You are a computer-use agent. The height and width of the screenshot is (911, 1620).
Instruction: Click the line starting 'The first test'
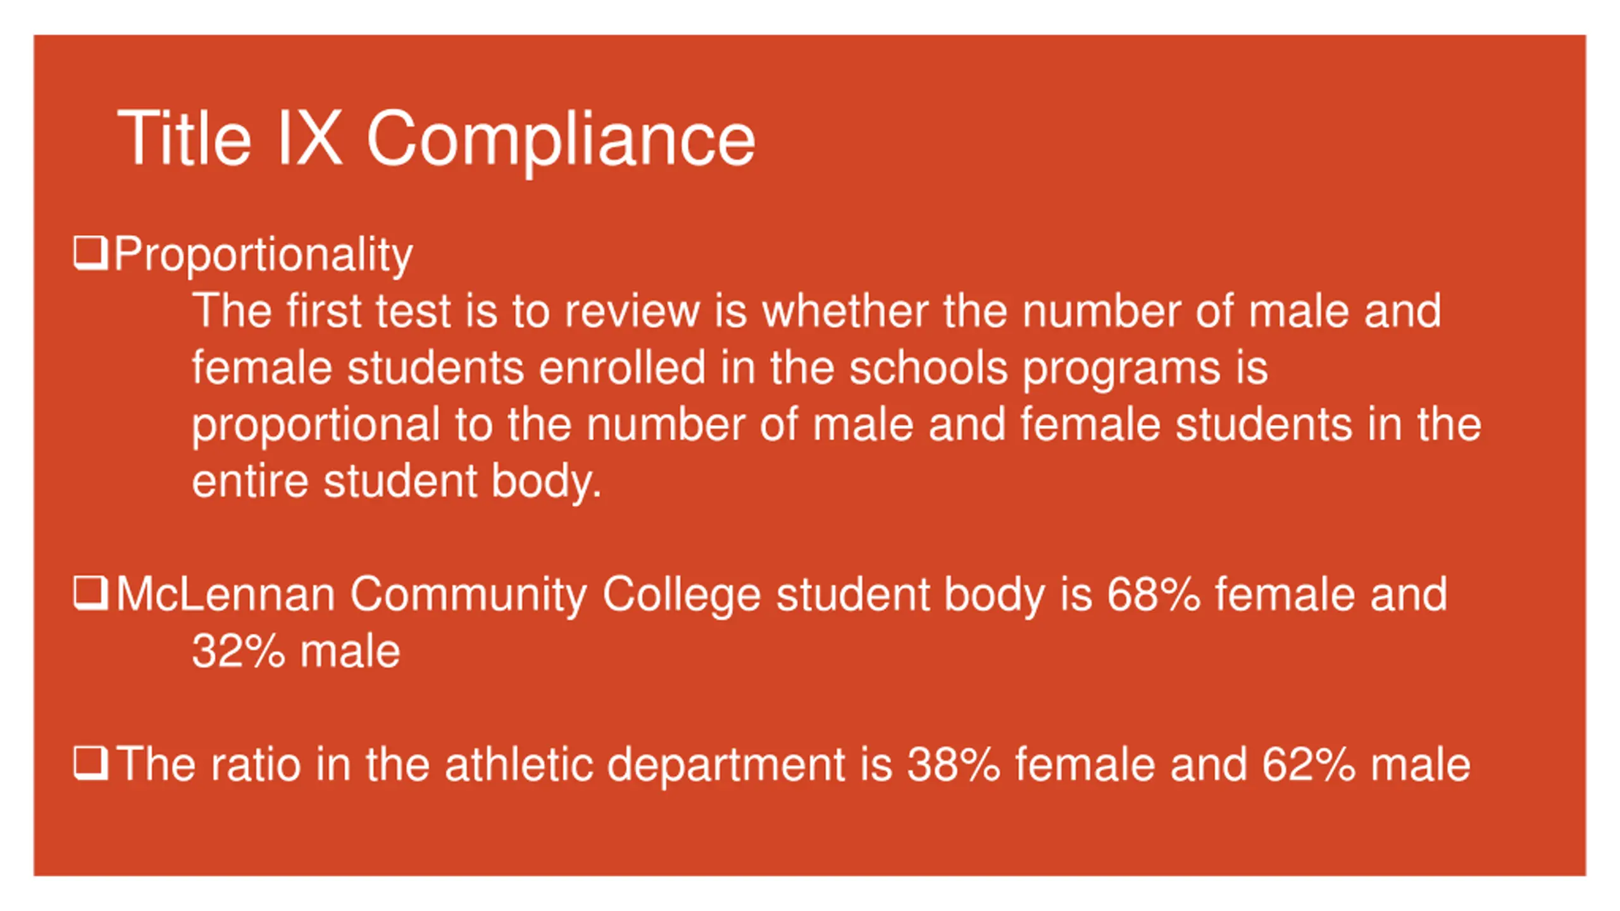pos(816,311)
